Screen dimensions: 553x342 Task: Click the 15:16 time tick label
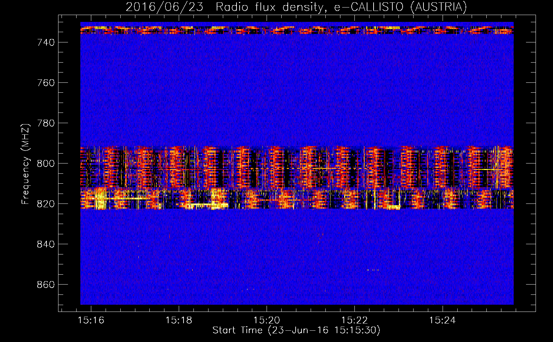[91, 320]
